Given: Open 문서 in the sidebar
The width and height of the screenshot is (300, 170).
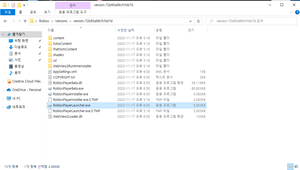Looking at the screenshot, I should [x=18, y=54].
